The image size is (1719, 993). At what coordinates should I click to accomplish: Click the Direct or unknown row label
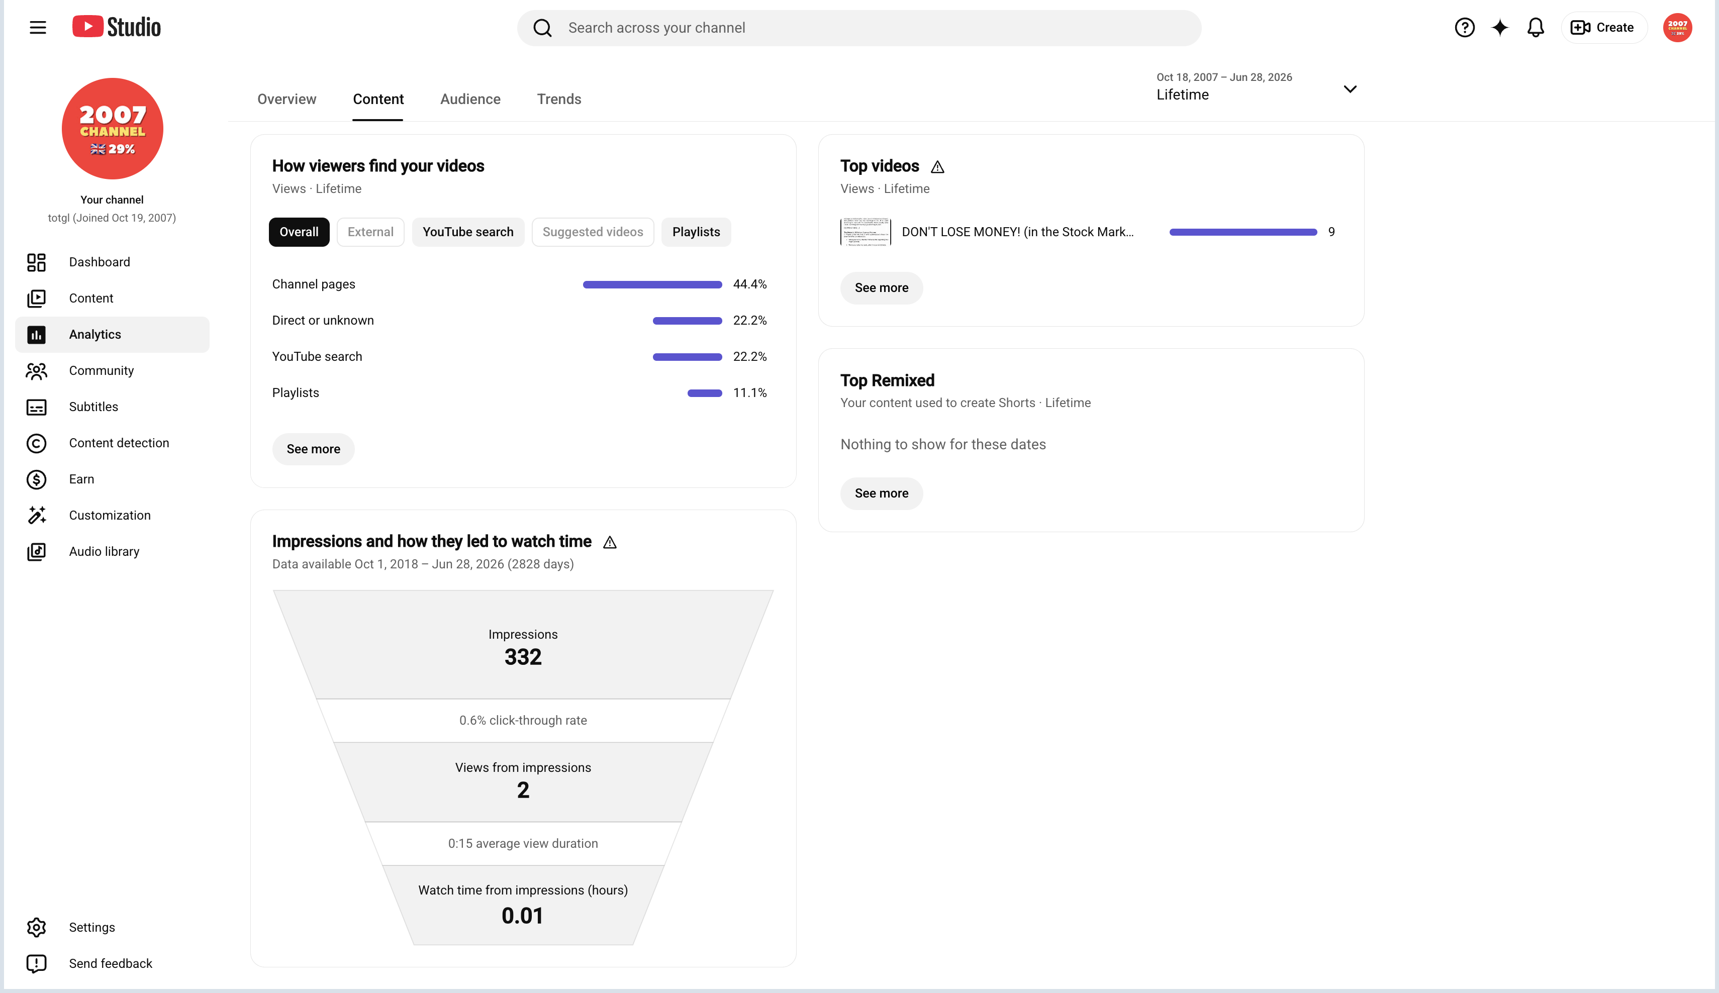[323, 321]
